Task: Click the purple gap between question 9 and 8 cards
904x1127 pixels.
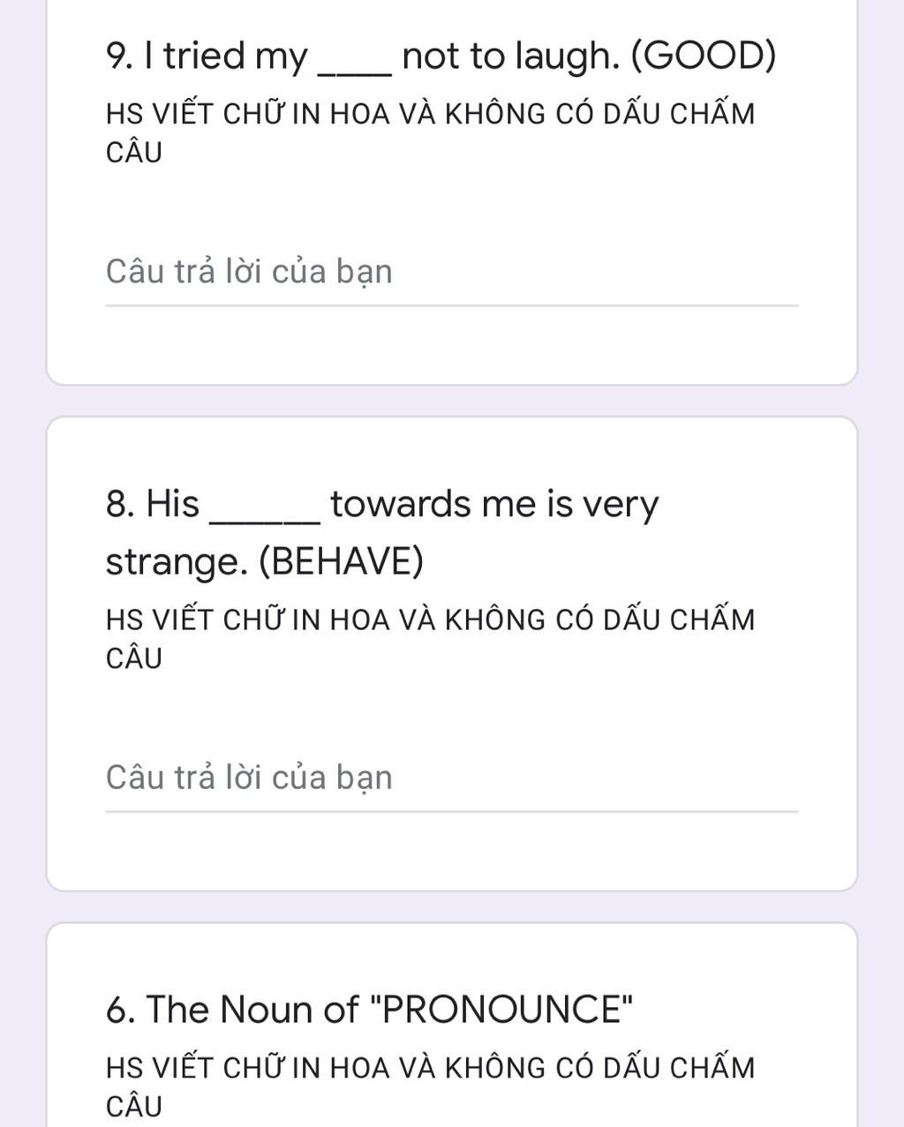Action: coord(451,401)
